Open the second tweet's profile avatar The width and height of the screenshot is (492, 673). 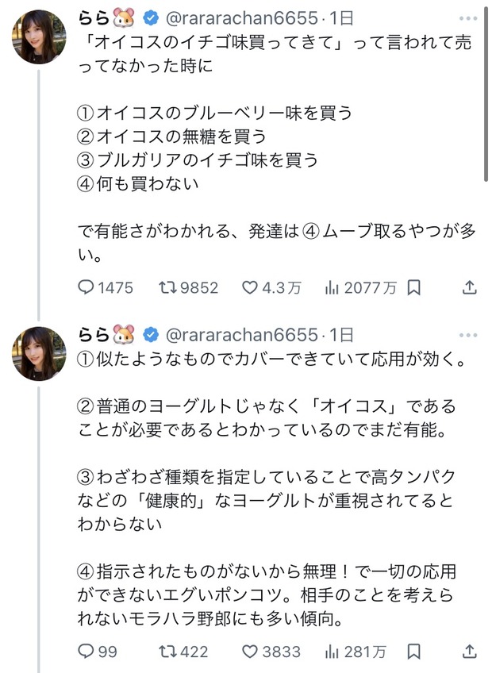coord(39,352)
